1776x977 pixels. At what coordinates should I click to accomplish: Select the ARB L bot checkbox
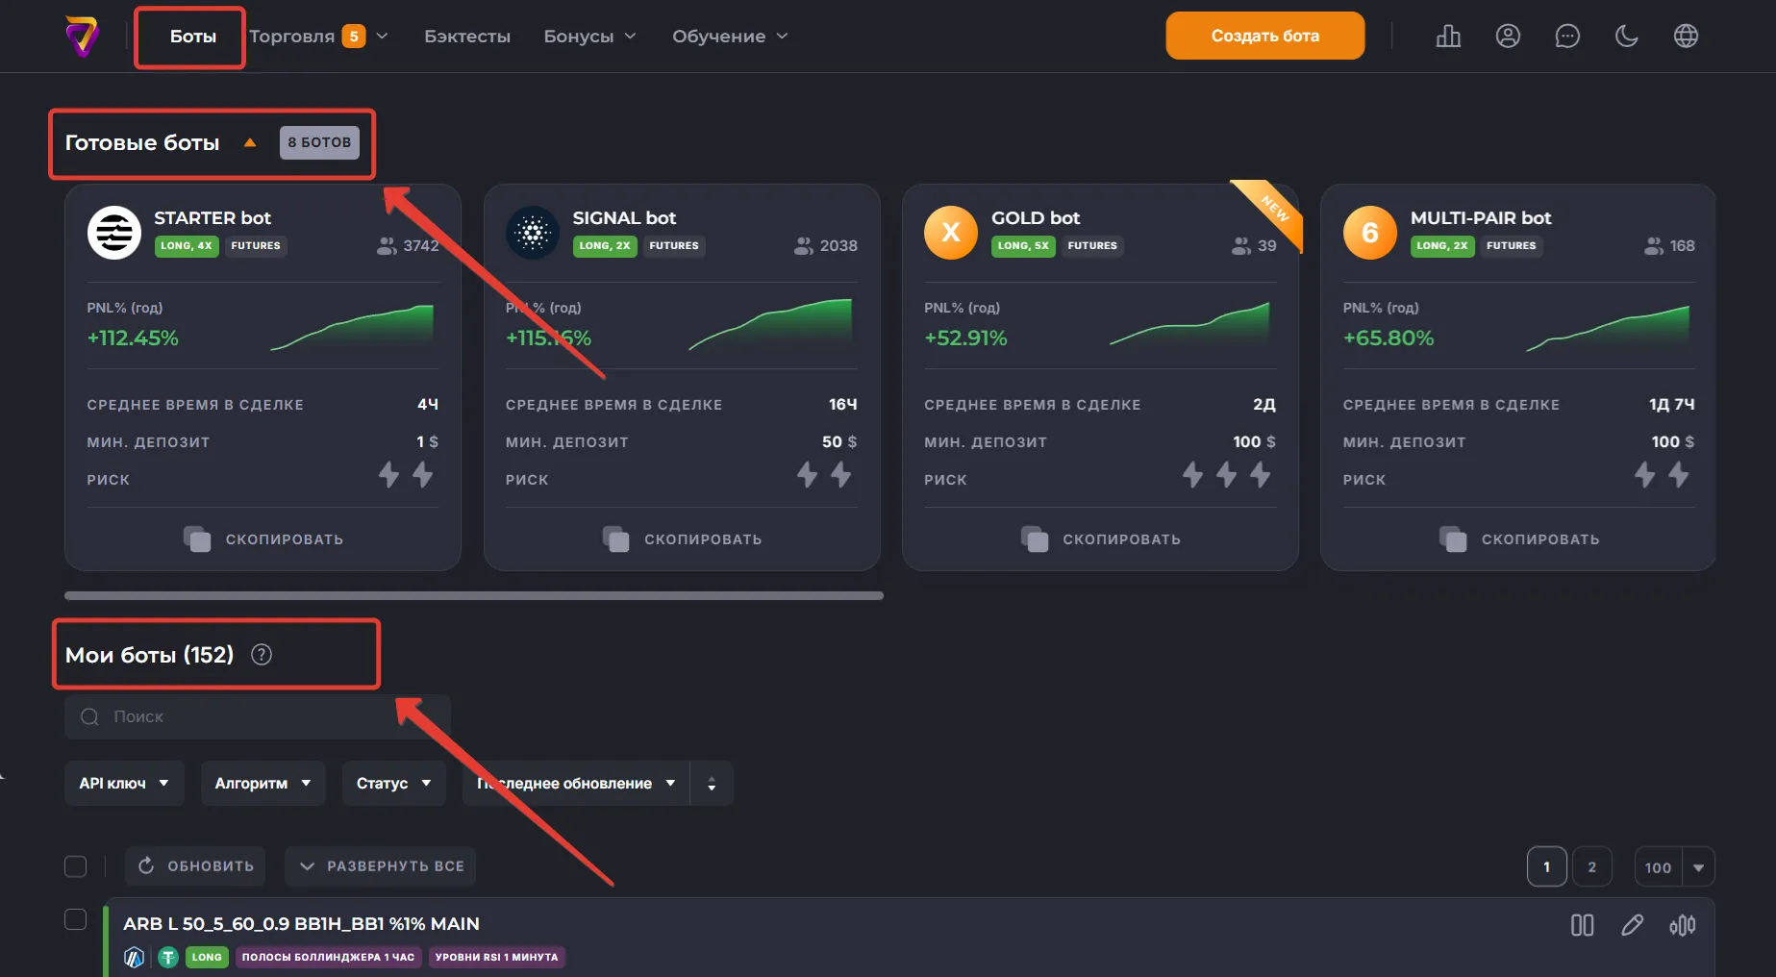(76, 919)
